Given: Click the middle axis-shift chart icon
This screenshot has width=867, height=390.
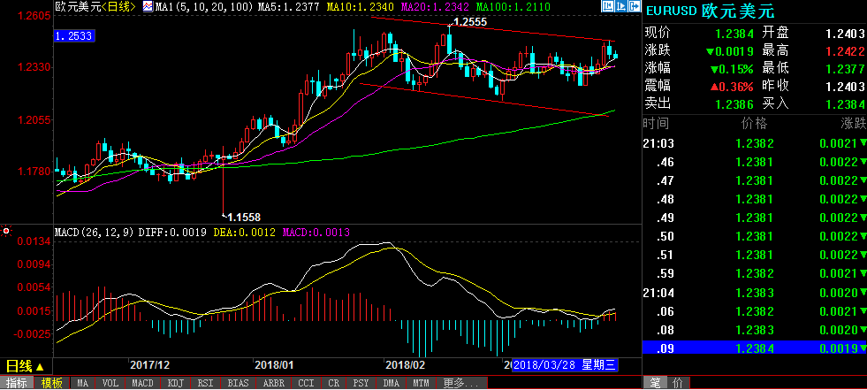Looking at the screenshot, I should [620, 7].
